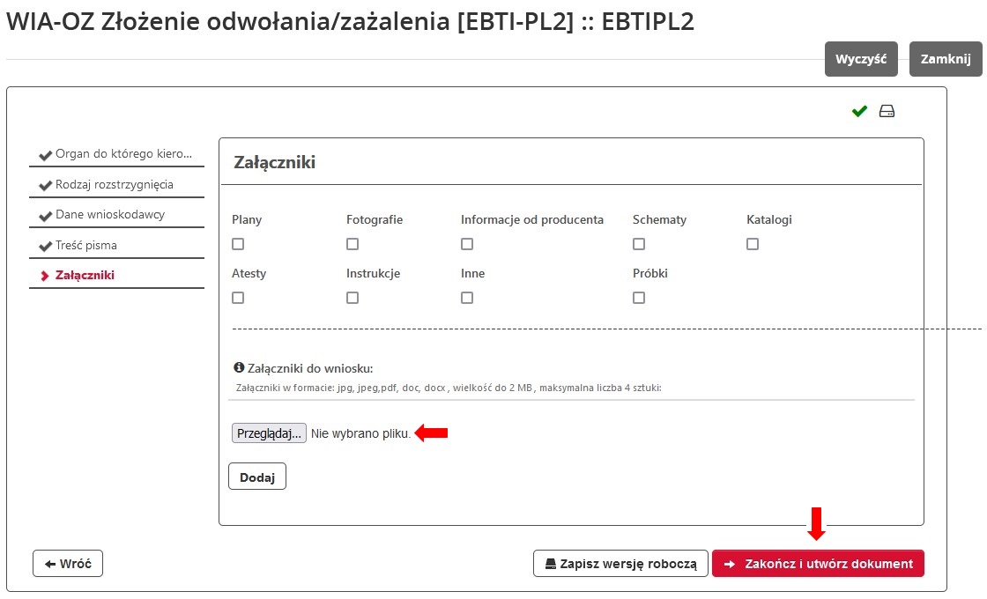Enable the "Katalogi" checkbox
This screenshot has width=987, height=599.
752,243
